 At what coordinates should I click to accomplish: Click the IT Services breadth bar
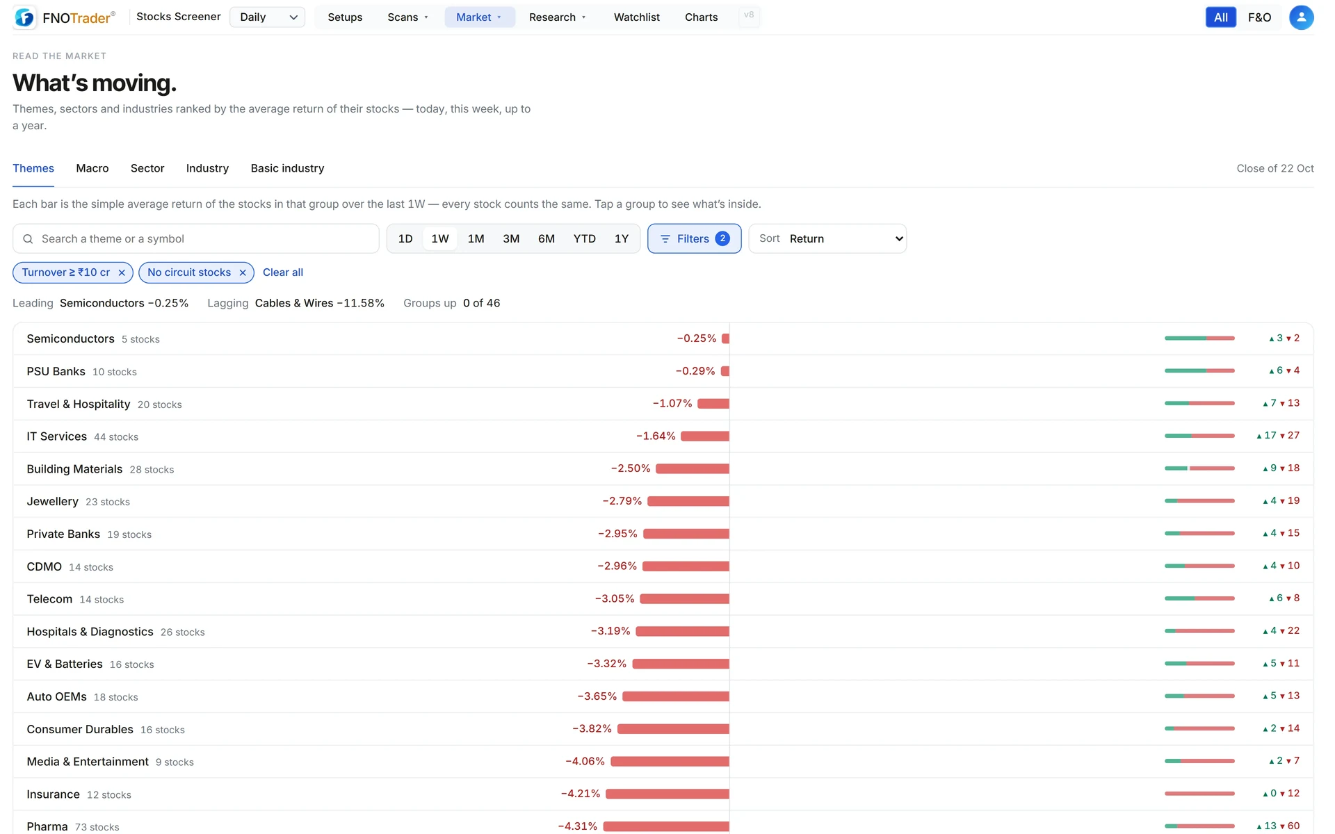(1199, 436)
